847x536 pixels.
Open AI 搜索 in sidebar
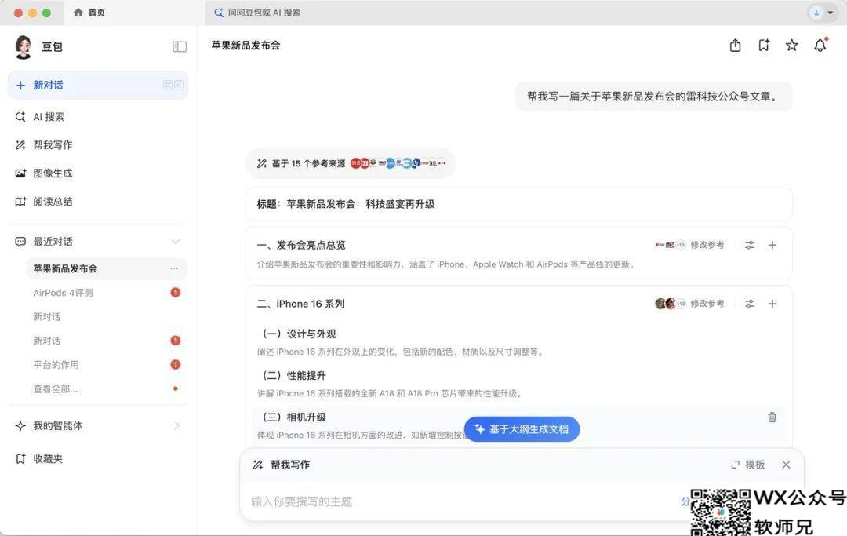pyautogui.click(x=49, y=117)
